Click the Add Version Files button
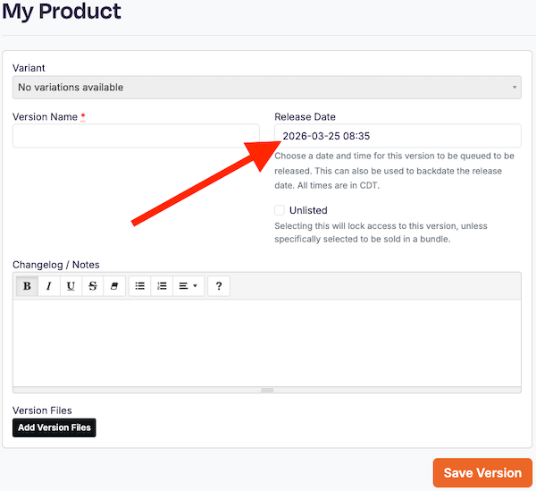The image size is (536, 491). (x=54, y=428)
